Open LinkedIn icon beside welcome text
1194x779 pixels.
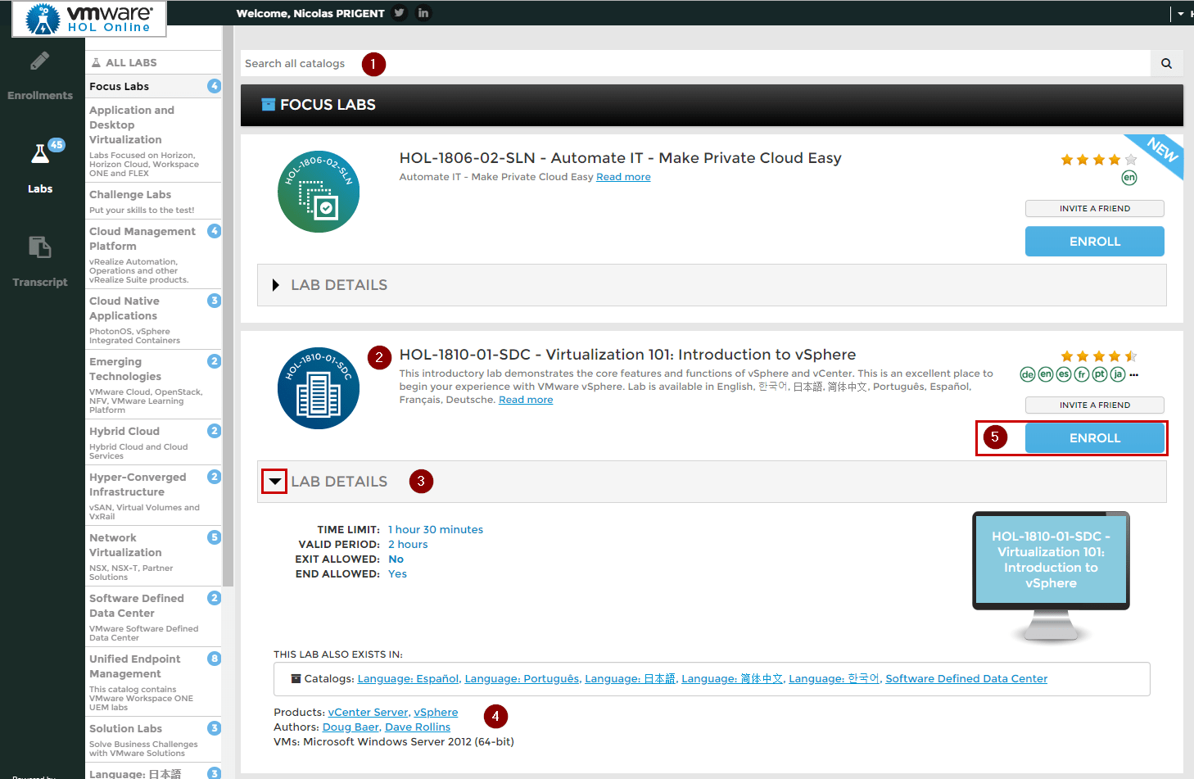(423, 13)
